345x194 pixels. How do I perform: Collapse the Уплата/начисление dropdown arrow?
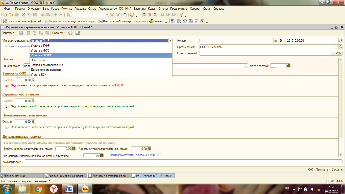170,40
